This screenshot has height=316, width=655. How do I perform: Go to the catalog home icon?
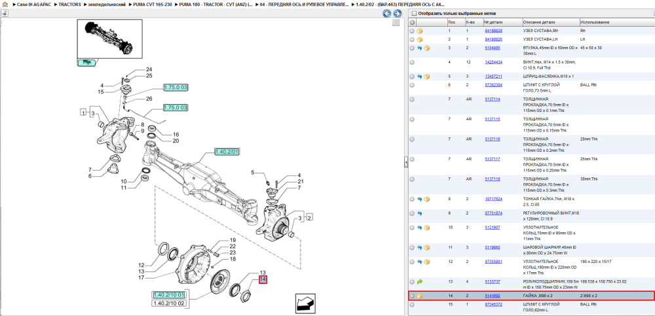point(5,4)
